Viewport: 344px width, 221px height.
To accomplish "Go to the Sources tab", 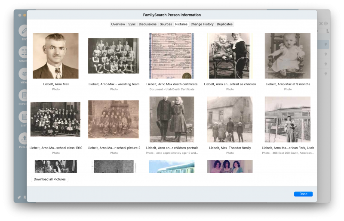I will (x=166, y=24).
